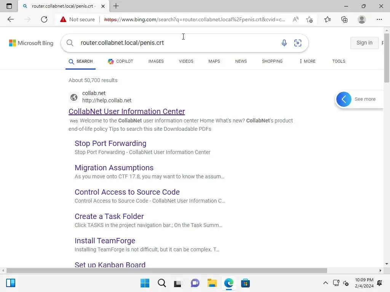This screenshot has height=292, width=390.
Task: Click the Not secure warning icon
Action: 63,19
